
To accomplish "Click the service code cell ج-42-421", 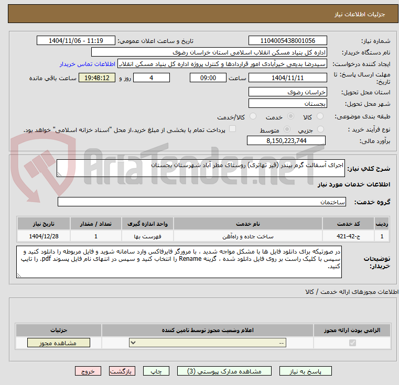I will click(348, 236).
